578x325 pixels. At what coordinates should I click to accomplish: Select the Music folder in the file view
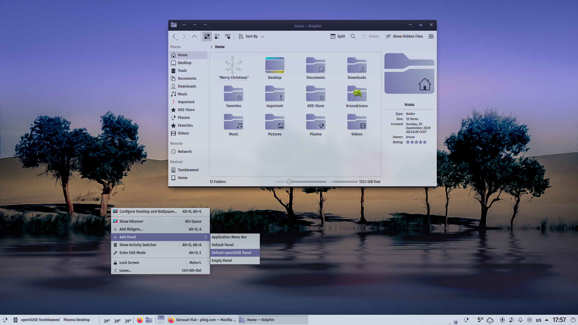coord(234,125)
